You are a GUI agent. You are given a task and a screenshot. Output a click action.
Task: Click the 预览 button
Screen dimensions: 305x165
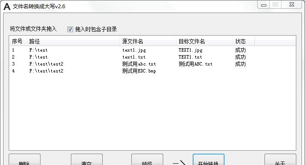point(147,159)
